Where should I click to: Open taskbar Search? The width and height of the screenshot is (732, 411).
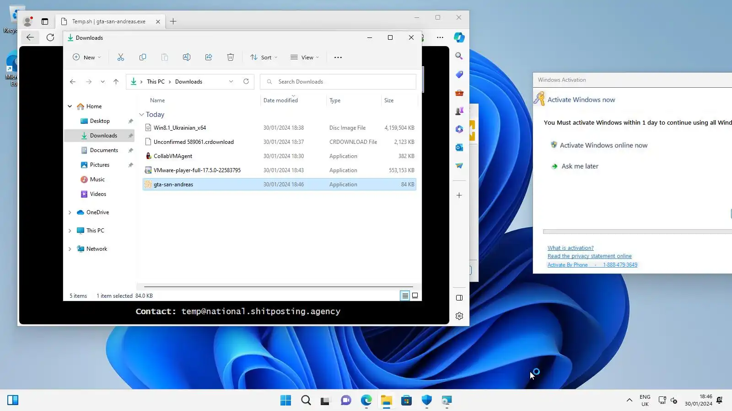306,400
